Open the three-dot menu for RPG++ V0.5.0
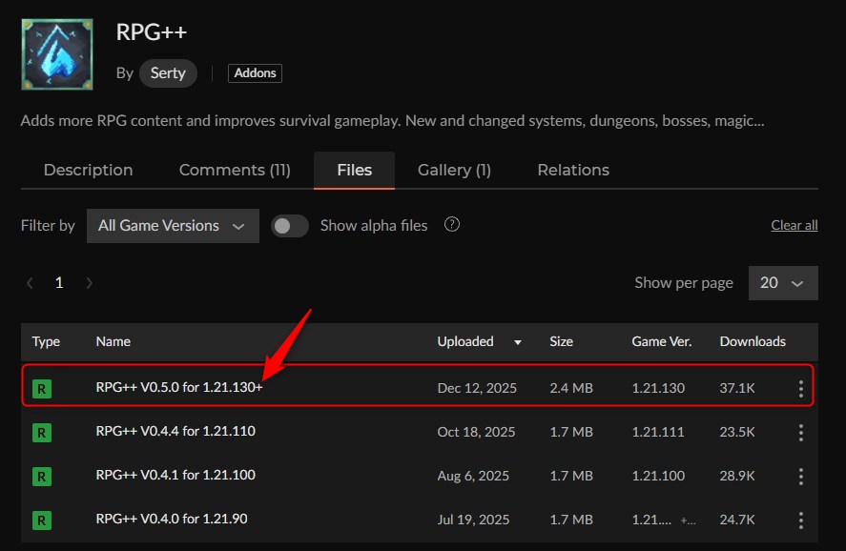846x551 pixels. [800, 389]
